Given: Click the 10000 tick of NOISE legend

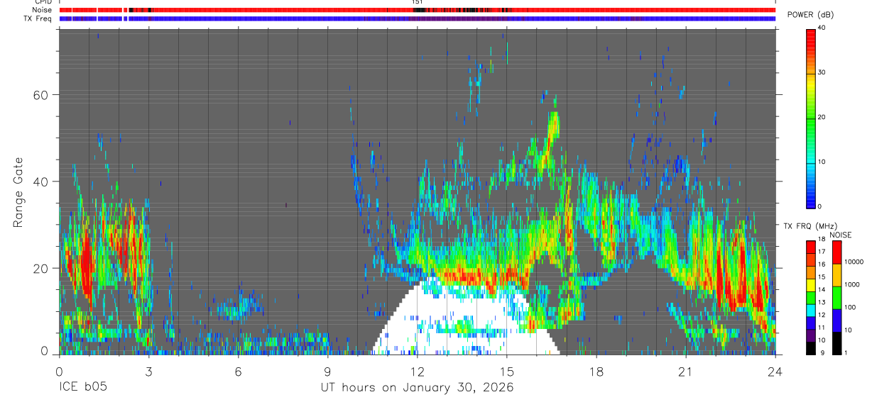Looking at the screenshot, I should tap(853, 262).
